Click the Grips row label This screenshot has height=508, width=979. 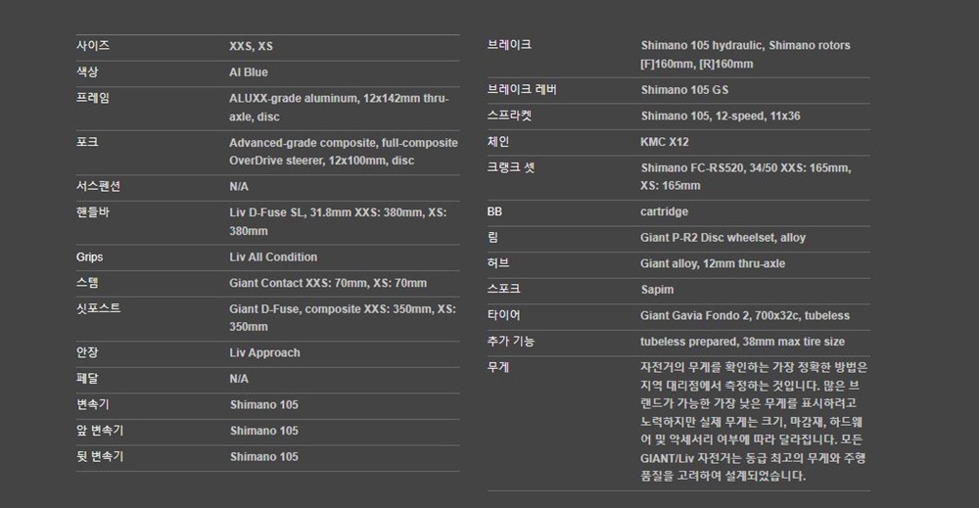tap(89, 257)
